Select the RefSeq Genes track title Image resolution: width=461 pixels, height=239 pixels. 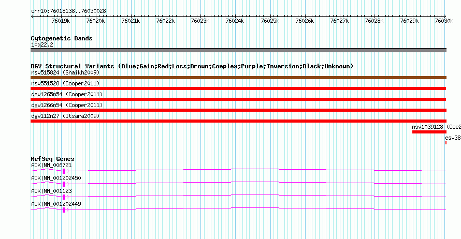tap(53, 159)
